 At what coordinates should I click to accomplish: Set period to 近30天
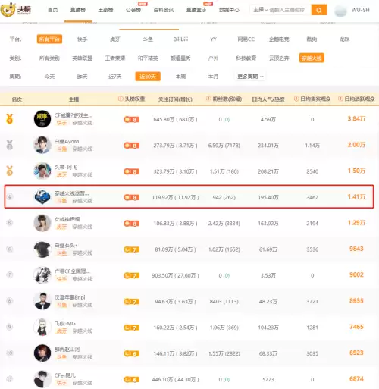(x=148, y=77)
